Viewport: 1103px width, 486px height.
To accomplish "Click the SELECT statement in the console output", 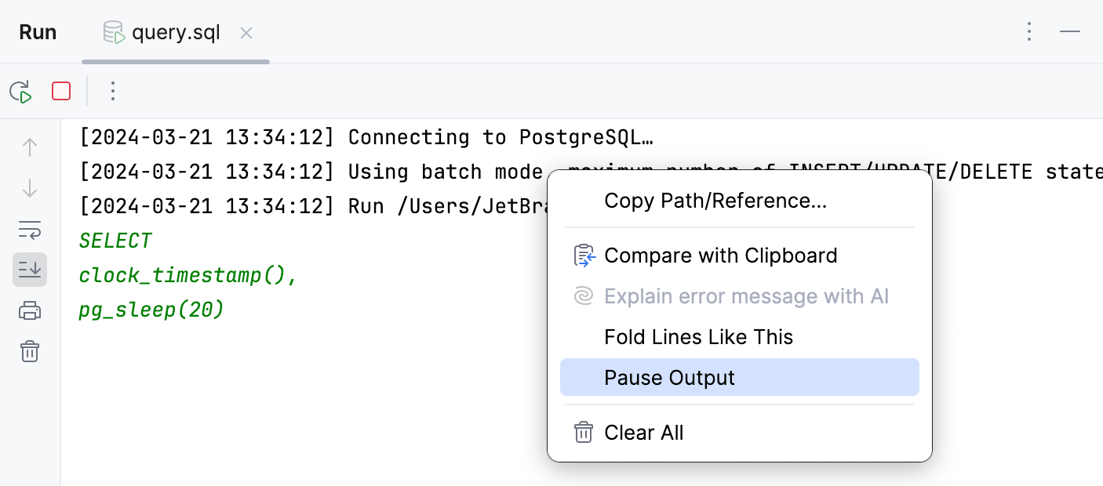I will [x=115, y=241].
